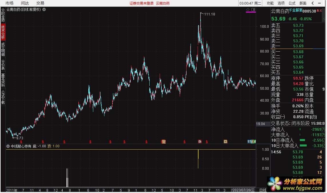The image size is (327, 193).
Task: Click the red 云南白药 title link
Action: [x=163, y=3]
